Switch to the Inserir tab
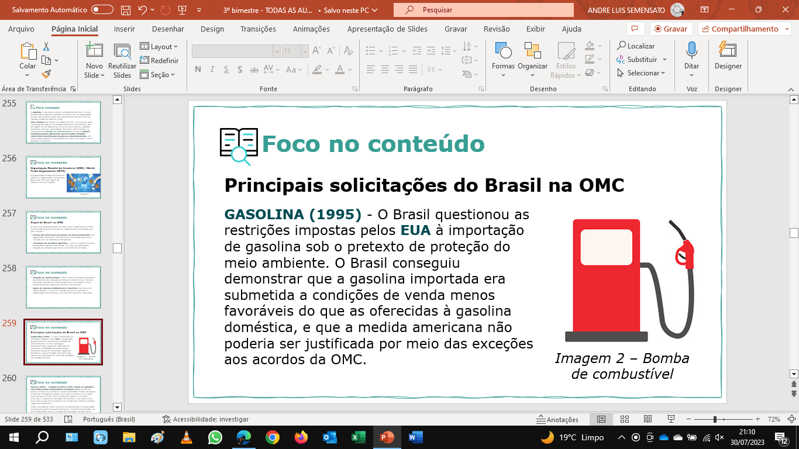The width and height of the screenshot is (799, 449). click(124, 29)
